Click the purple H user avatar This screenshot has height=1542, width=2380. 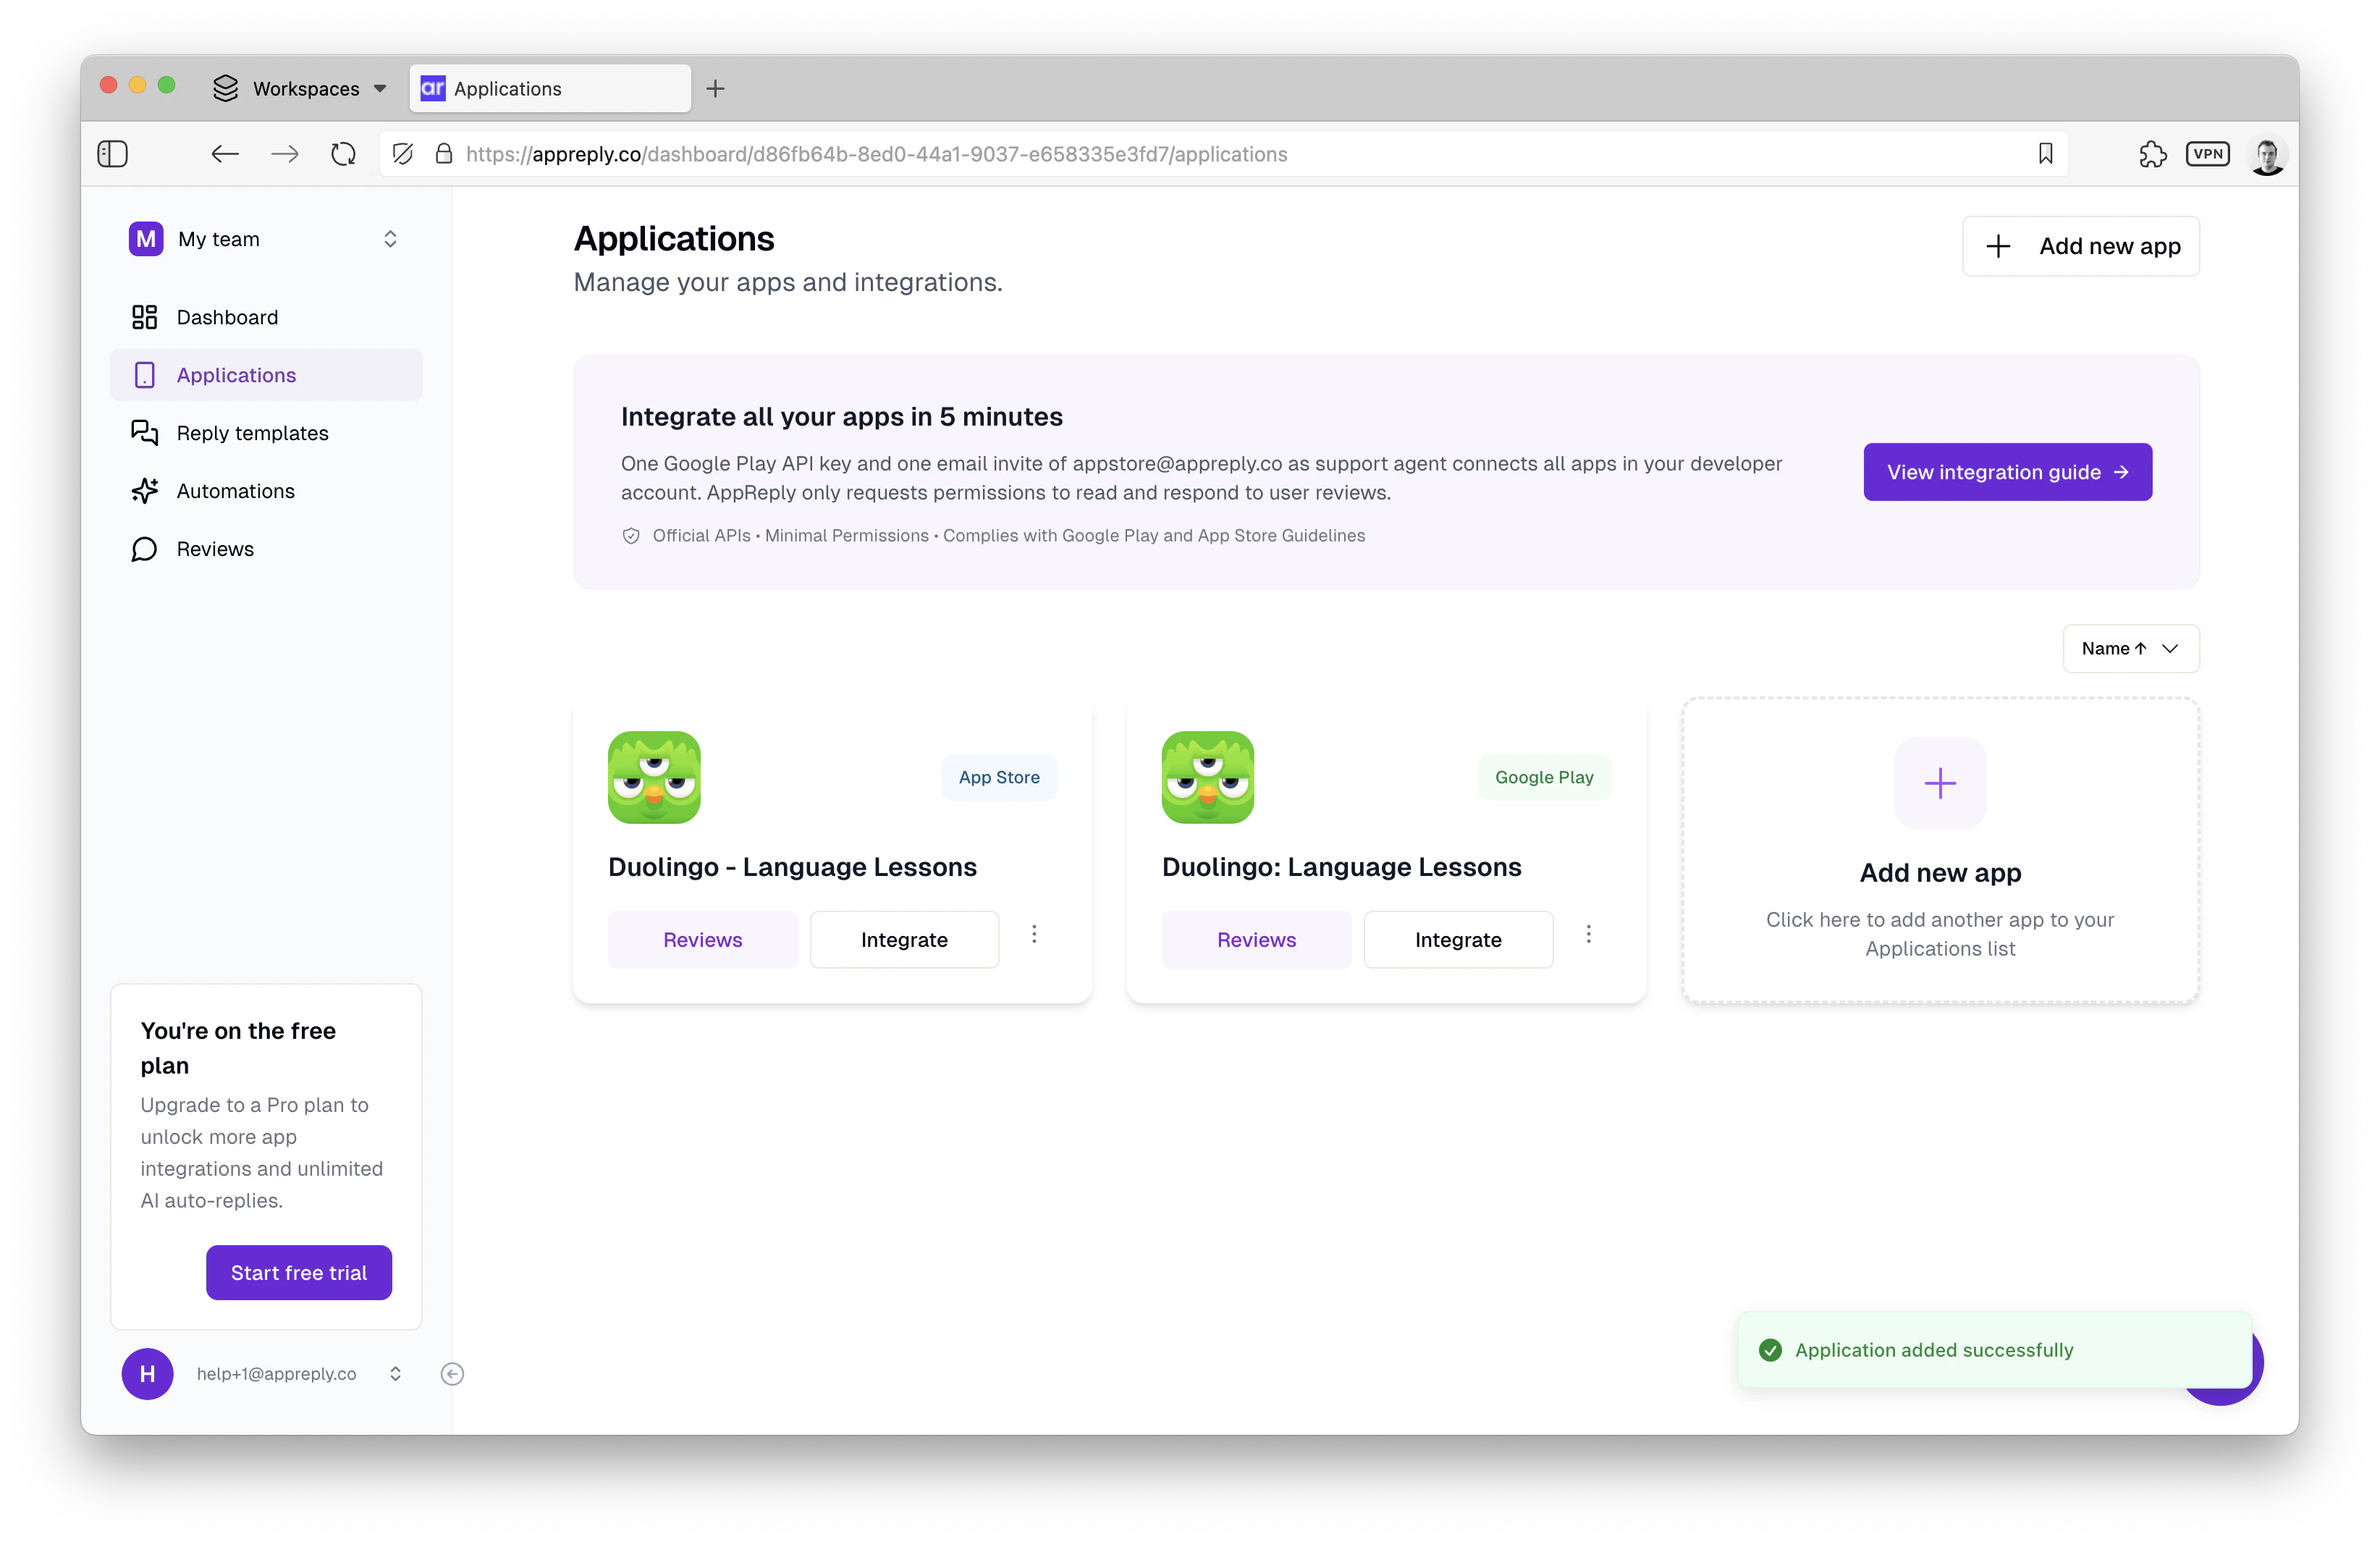pyautogui.click(x=148, y=1374)
